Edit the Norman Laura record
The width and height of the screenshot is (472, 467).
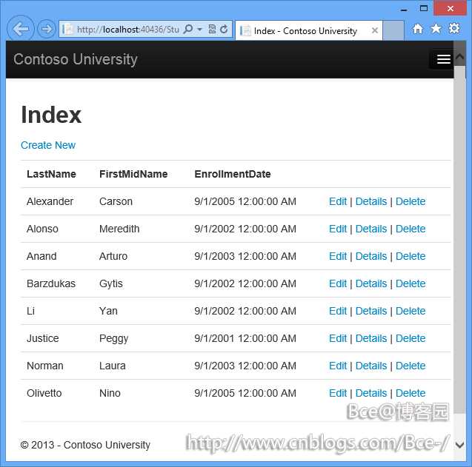coord(338,366)
